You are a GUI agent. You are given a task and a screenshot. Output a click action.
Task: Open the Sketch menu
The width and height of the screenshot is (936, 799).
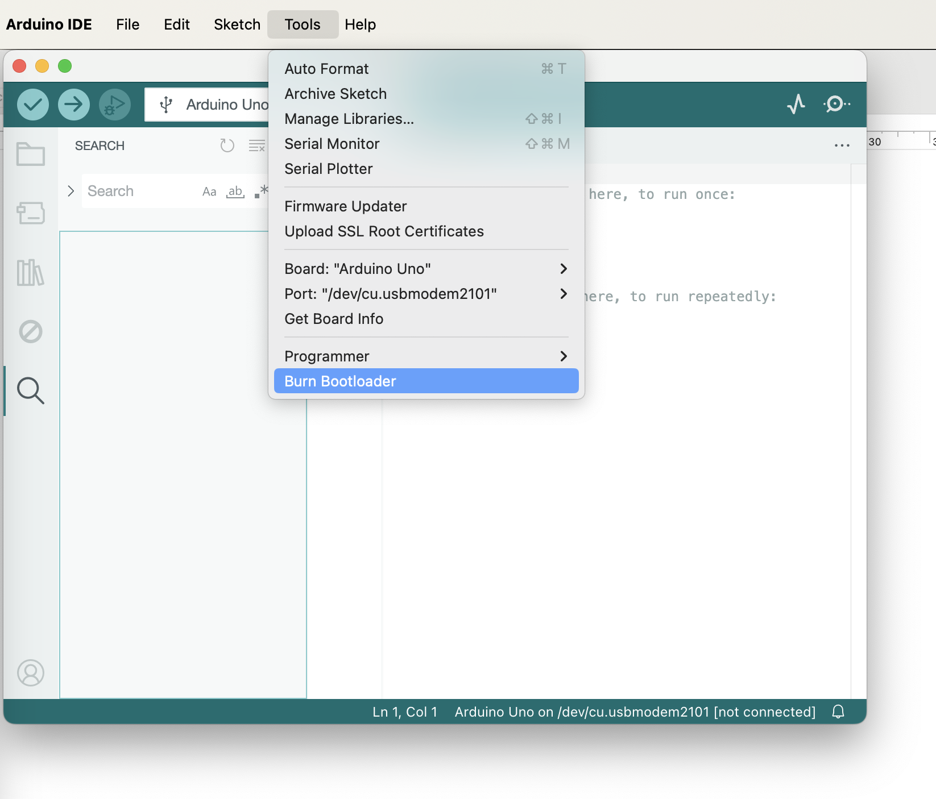point(237,24)
